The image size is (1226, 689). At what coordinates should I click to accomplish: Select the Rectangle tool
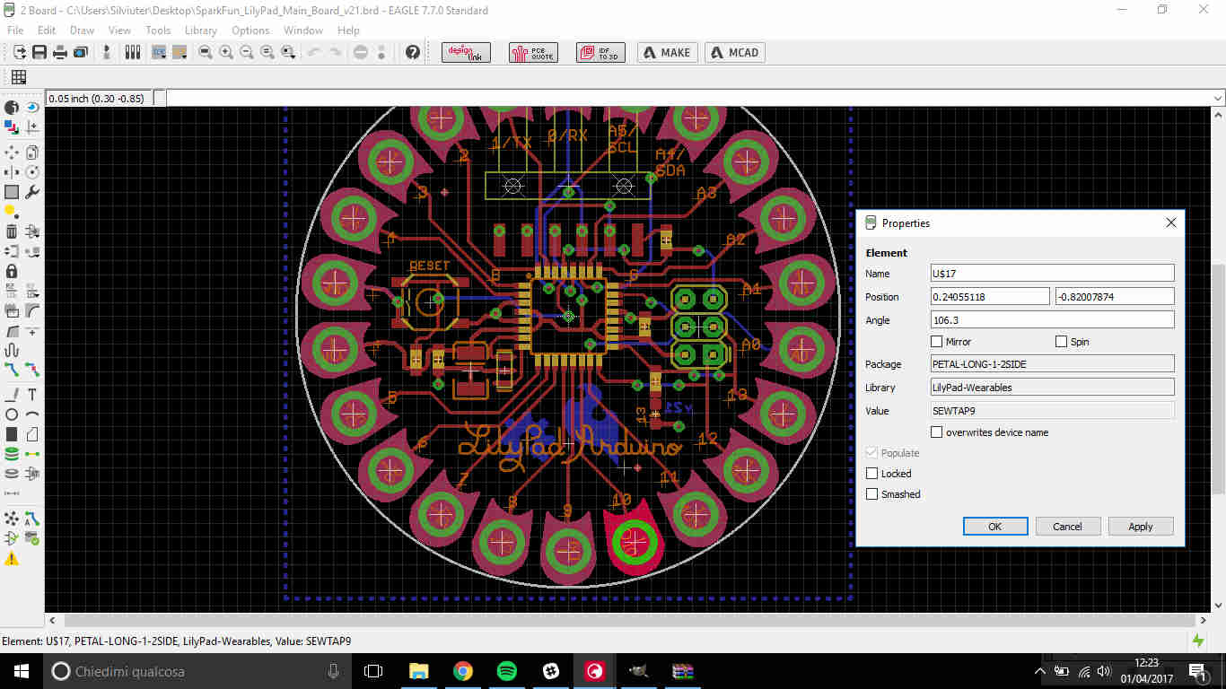click(x=12, y=434)
